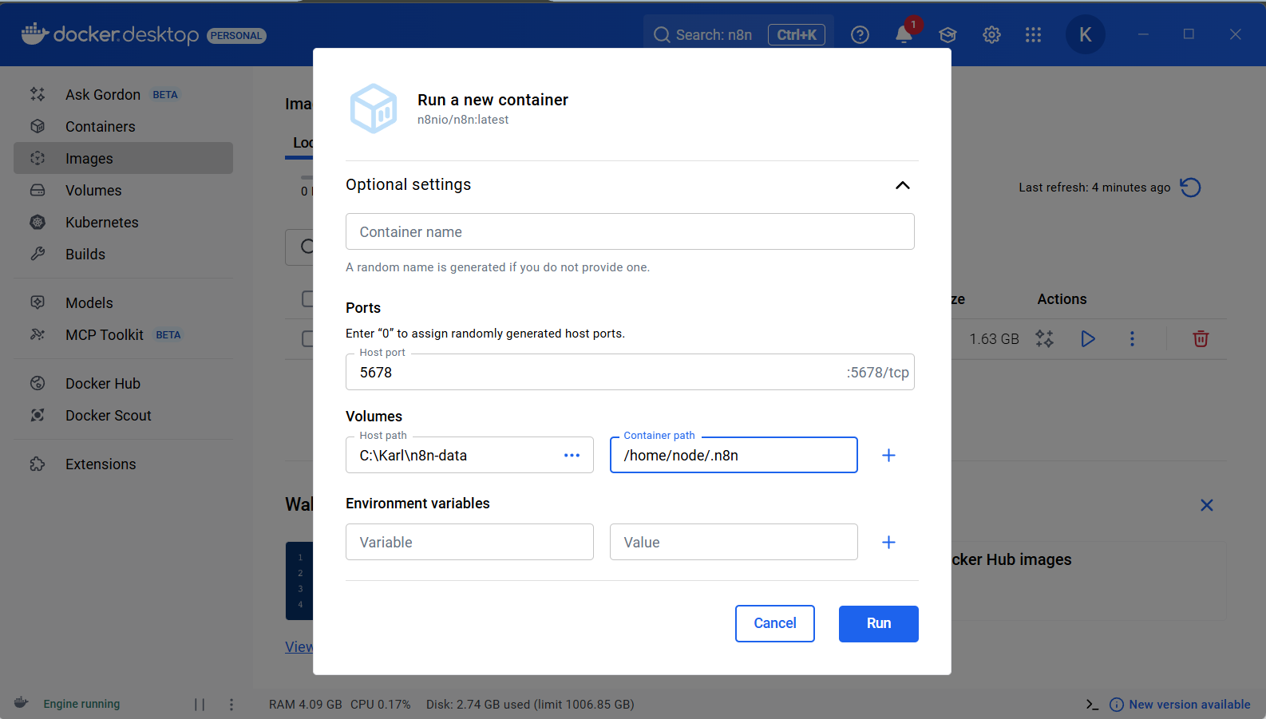The image size is (1266, 719).
Task: Open the three-dot actions menu for the image
Action: click(x=1132, y=338)
